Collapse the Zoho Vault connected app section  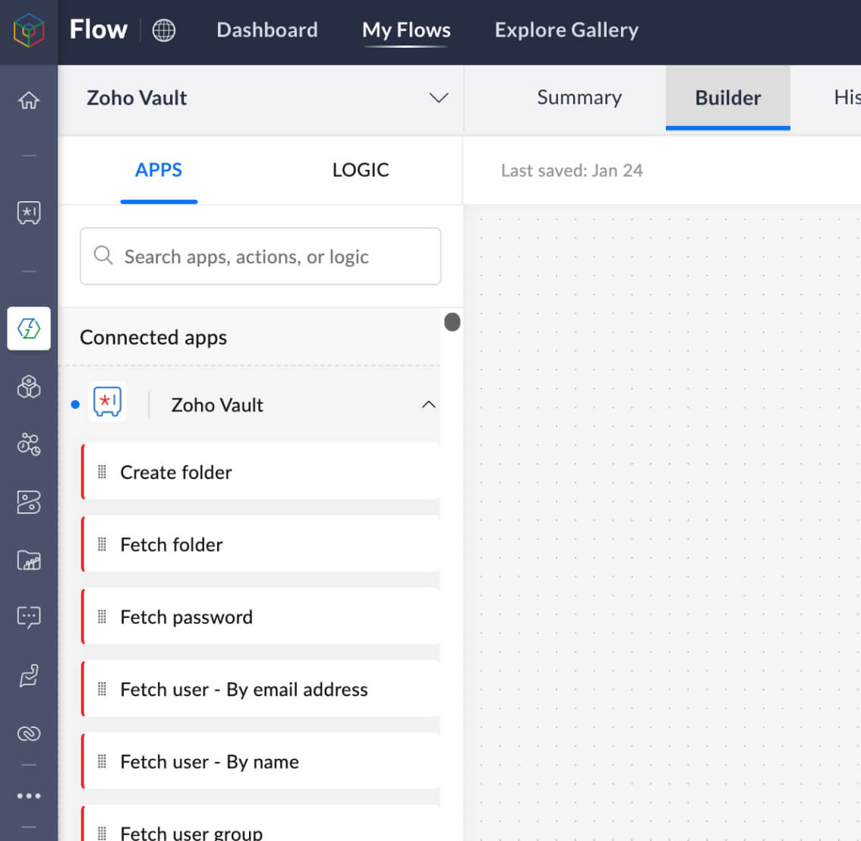[x=428, y=405]
